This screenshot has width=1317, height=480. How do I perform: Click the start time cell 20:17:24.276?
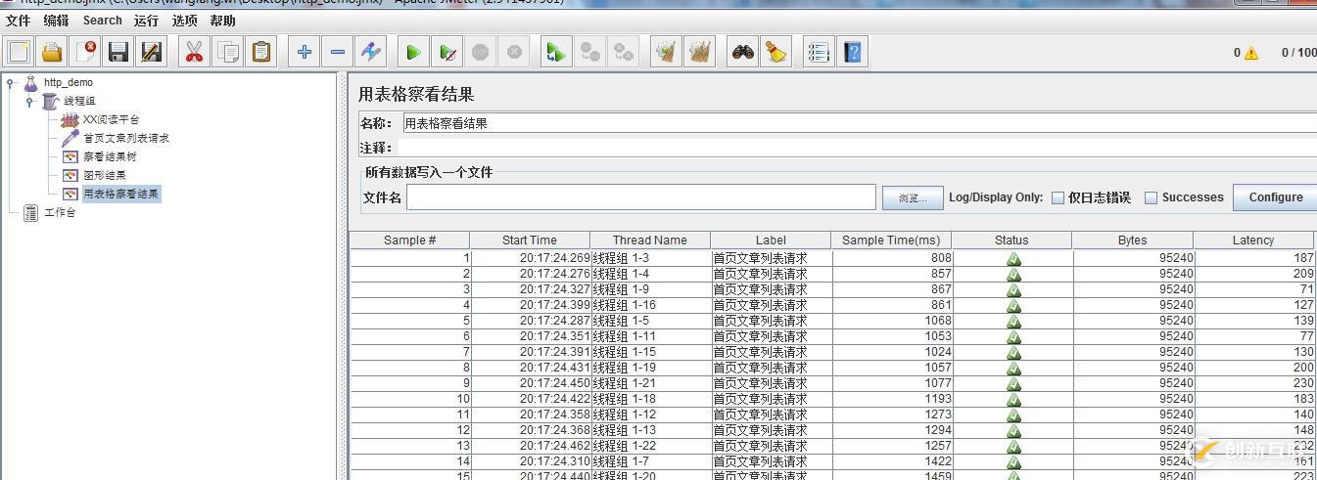[x=530, y=274]
